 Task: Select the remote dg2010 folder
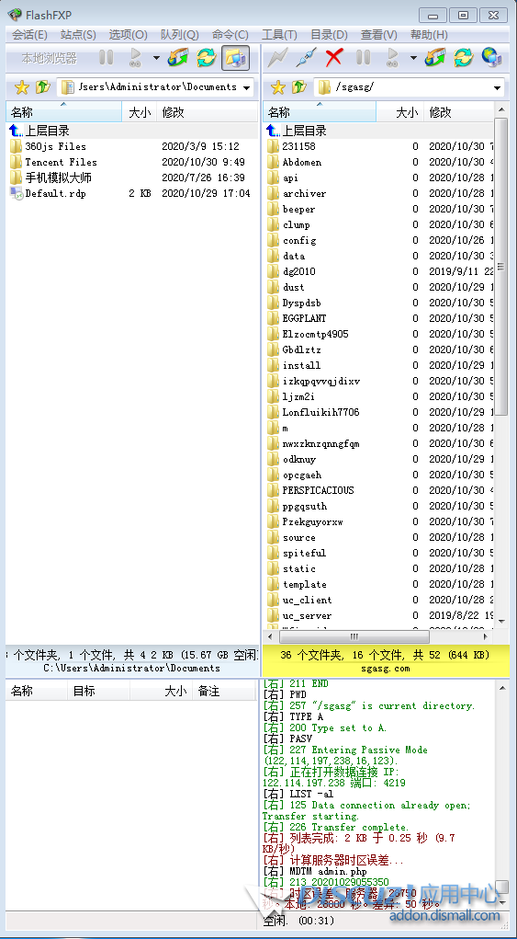[x=298, y=271]
